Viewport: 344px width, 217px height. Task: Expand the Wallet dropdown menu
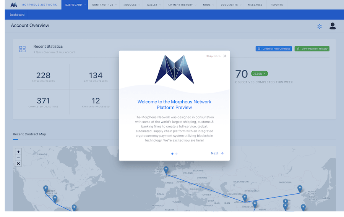pyautogui.click(x=154, y=5)
